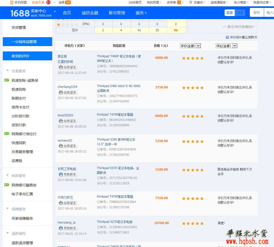Open the 评价(全部) rating filter dropdown
Viewport: 274px width, 247px height.
190,46
